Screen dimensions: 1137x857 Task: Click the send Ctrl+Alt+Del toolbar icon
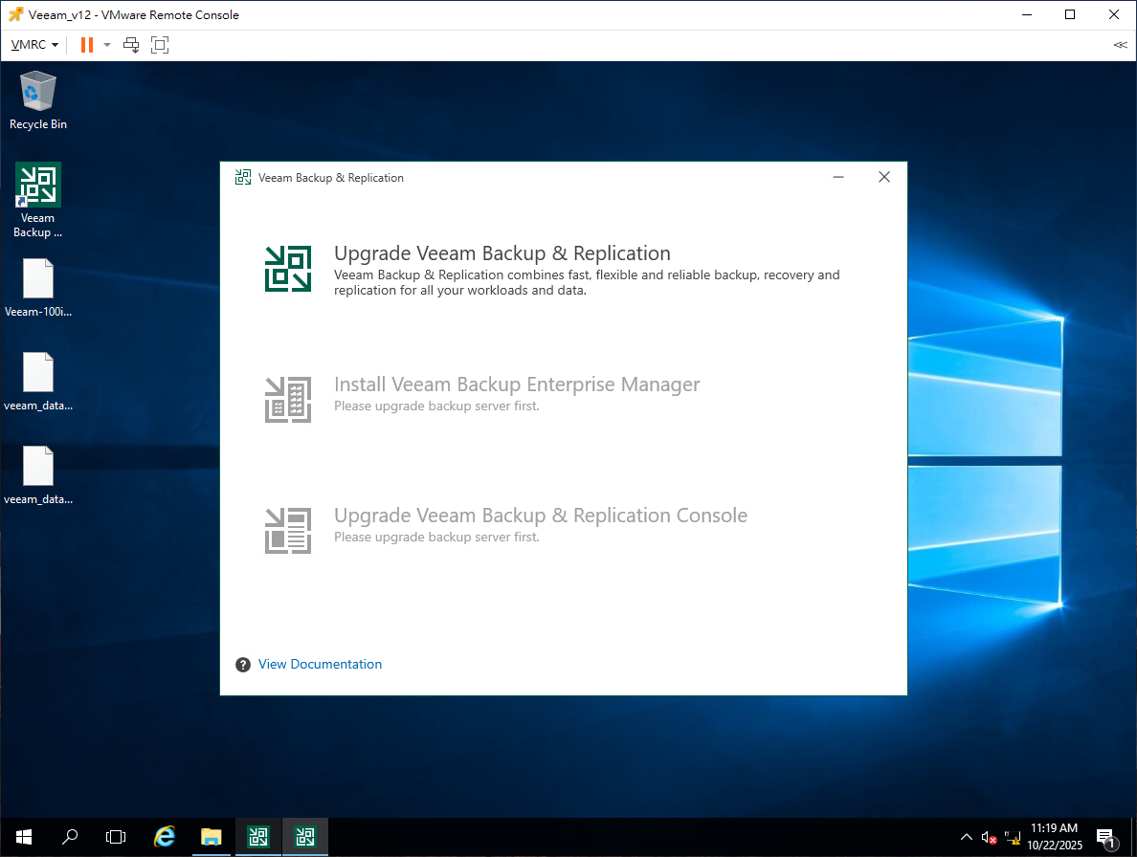point(132,45)
